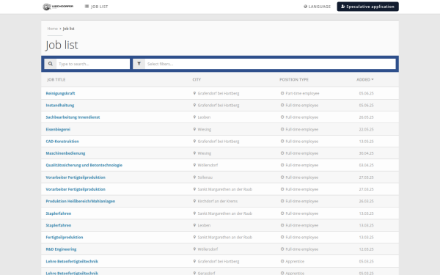Click clock icon in R&D Engineering row

pos(282,249)
